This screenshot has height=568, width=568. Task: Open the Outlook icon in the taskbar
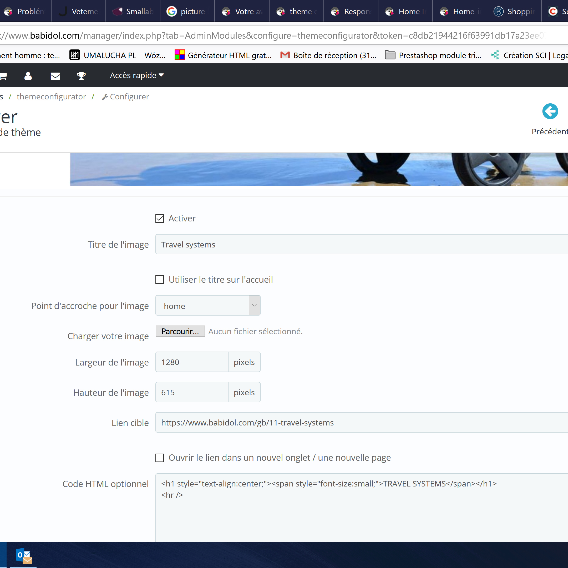(24, 556)
